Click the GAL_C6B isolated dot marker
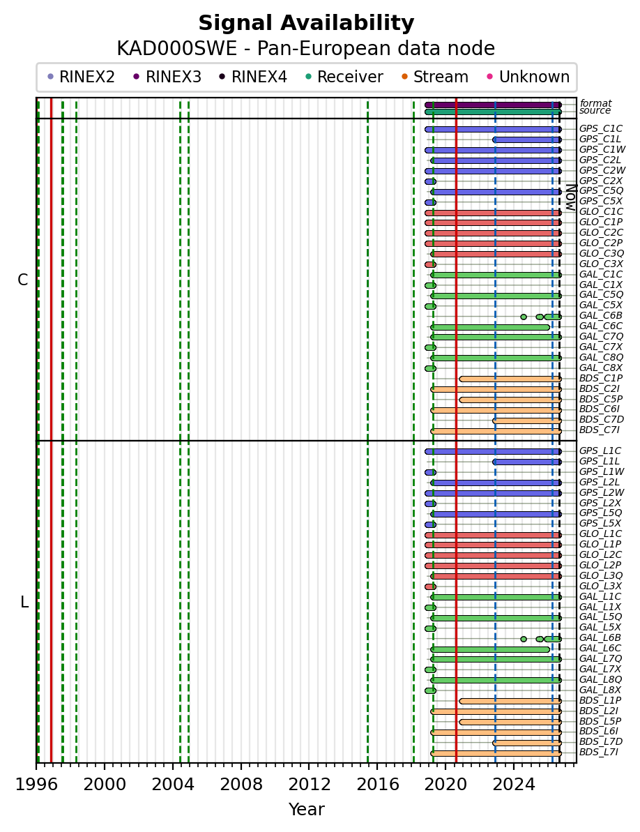Screen dimensions: 640x832 (524, 317)
